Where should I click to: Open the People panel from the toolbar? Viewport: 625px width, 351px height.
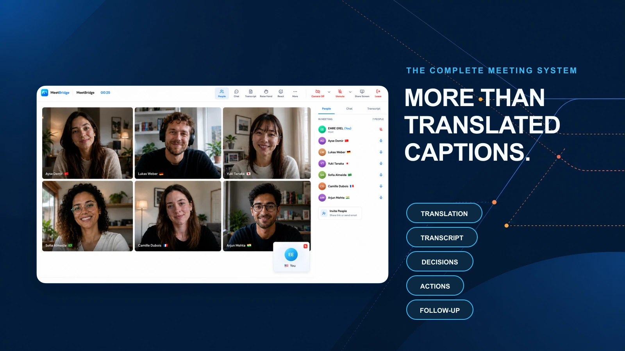(x=222, y=93)
